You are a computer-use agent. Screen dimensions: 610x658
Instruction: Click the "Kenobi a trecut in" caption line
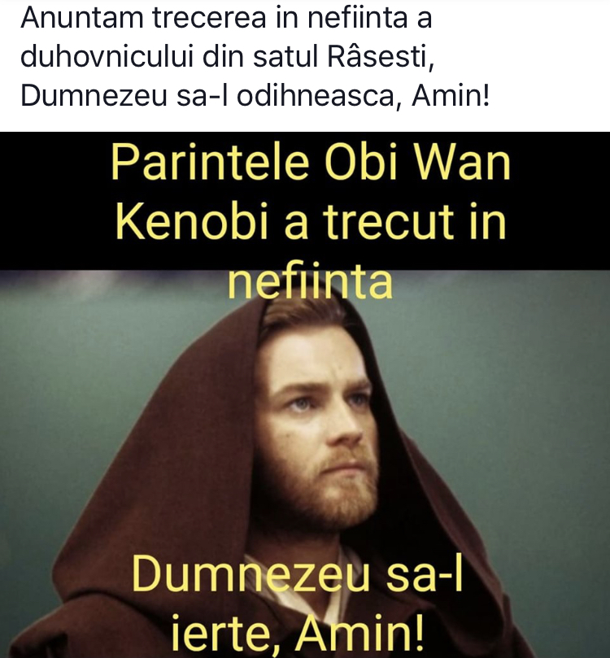pyautogui.click(x=311, y=221)
